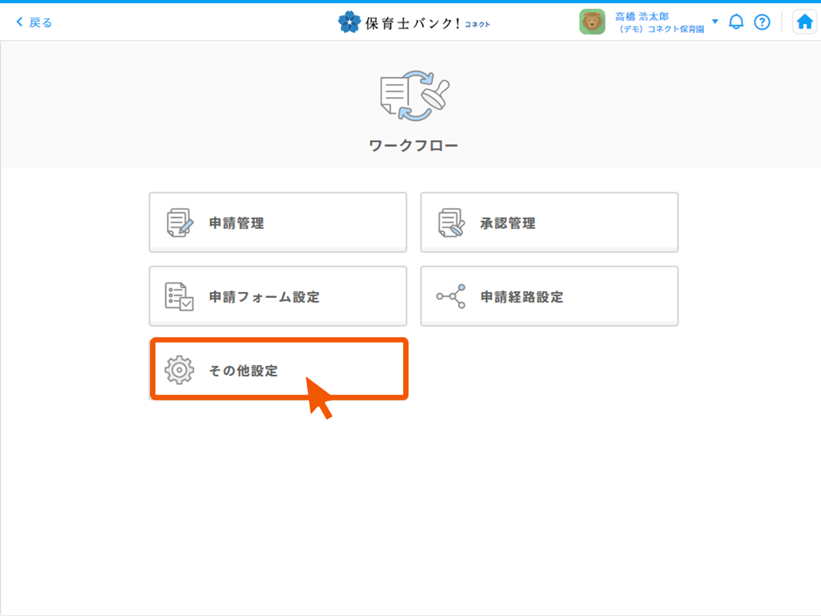Expand the user account dropdown arrow
This screenshot has height=616, width=821.
point(715,22)
